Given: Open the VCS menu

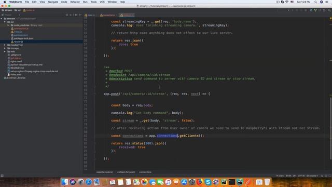Looking at the screenshot, I should [x=102, y=2].
